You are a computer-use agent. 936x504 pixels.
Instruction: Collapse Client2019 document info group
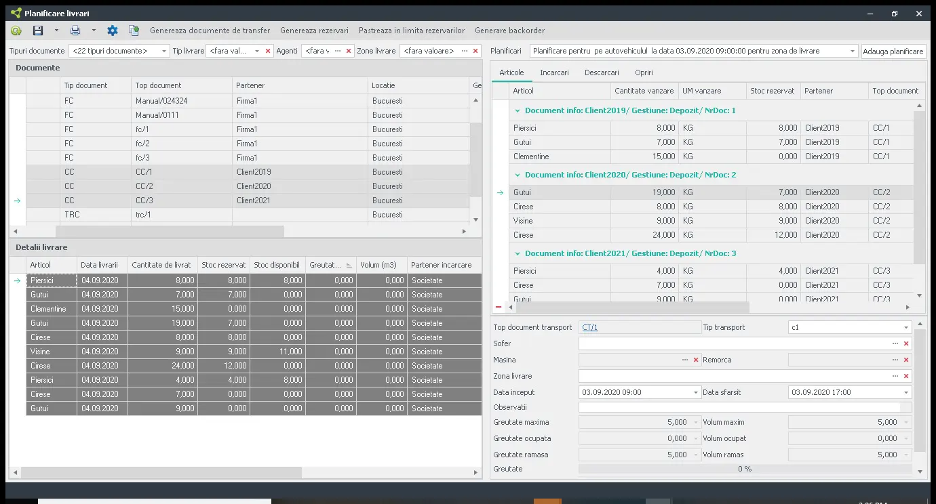(518, 110)
